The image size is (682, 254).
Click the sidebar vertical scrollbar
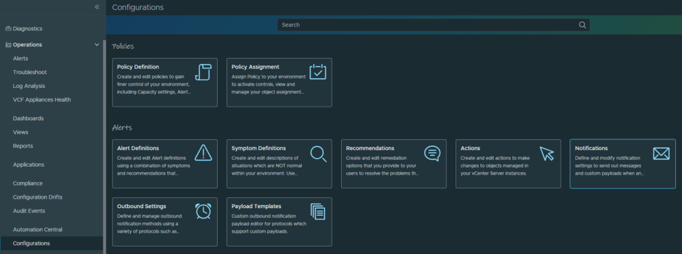point(105,147)
